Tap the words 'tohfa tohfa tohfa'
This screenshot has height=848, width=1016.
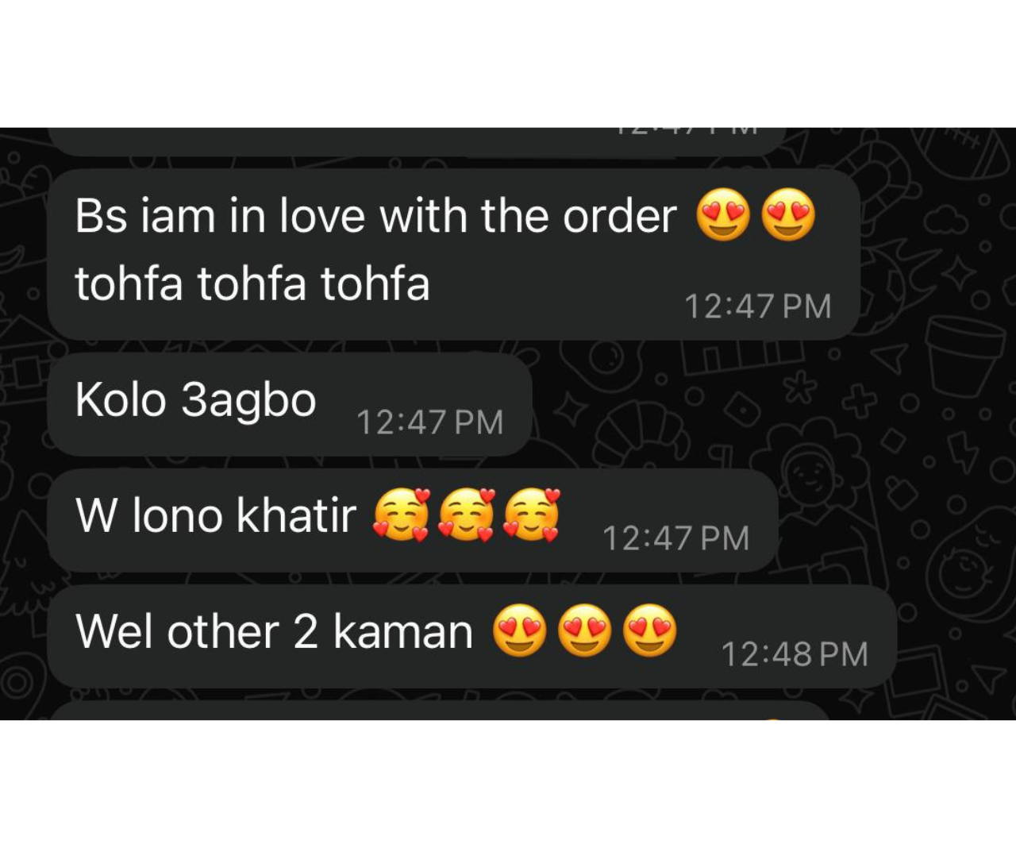click(252, 283)
